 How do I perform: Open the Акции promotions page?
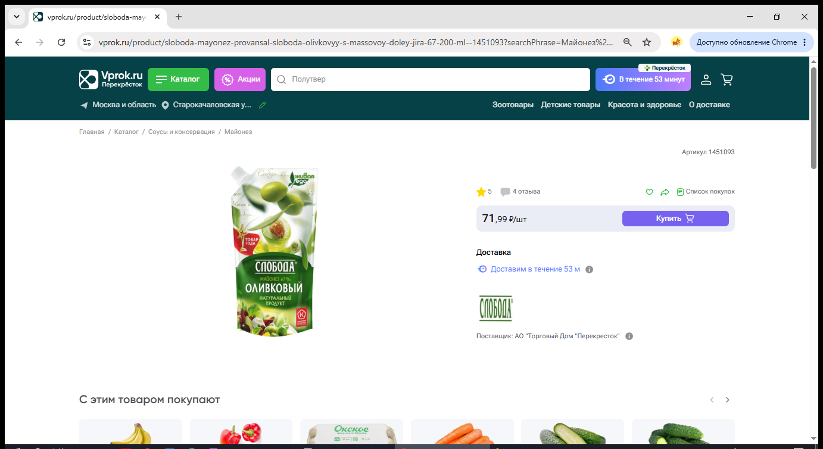point(240,79)
